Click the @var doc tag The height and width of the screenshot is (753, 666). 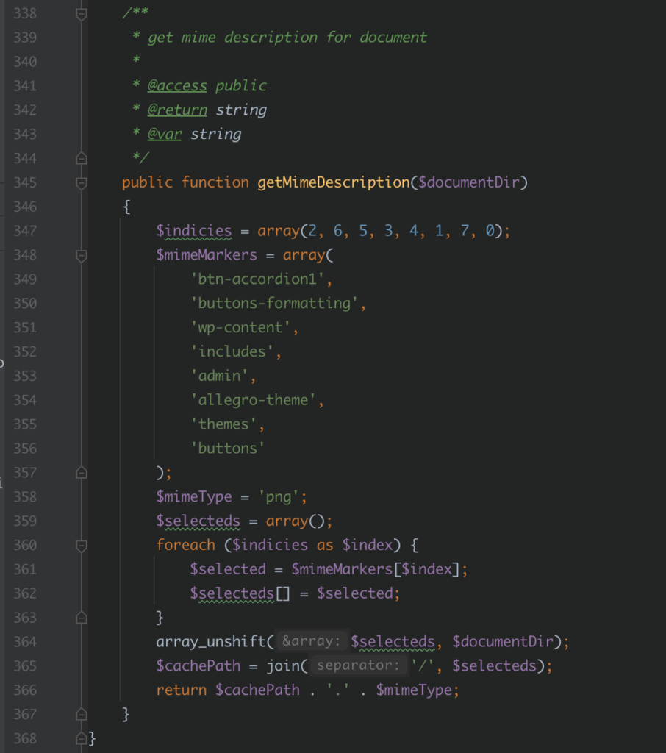(x=164, y=135)
